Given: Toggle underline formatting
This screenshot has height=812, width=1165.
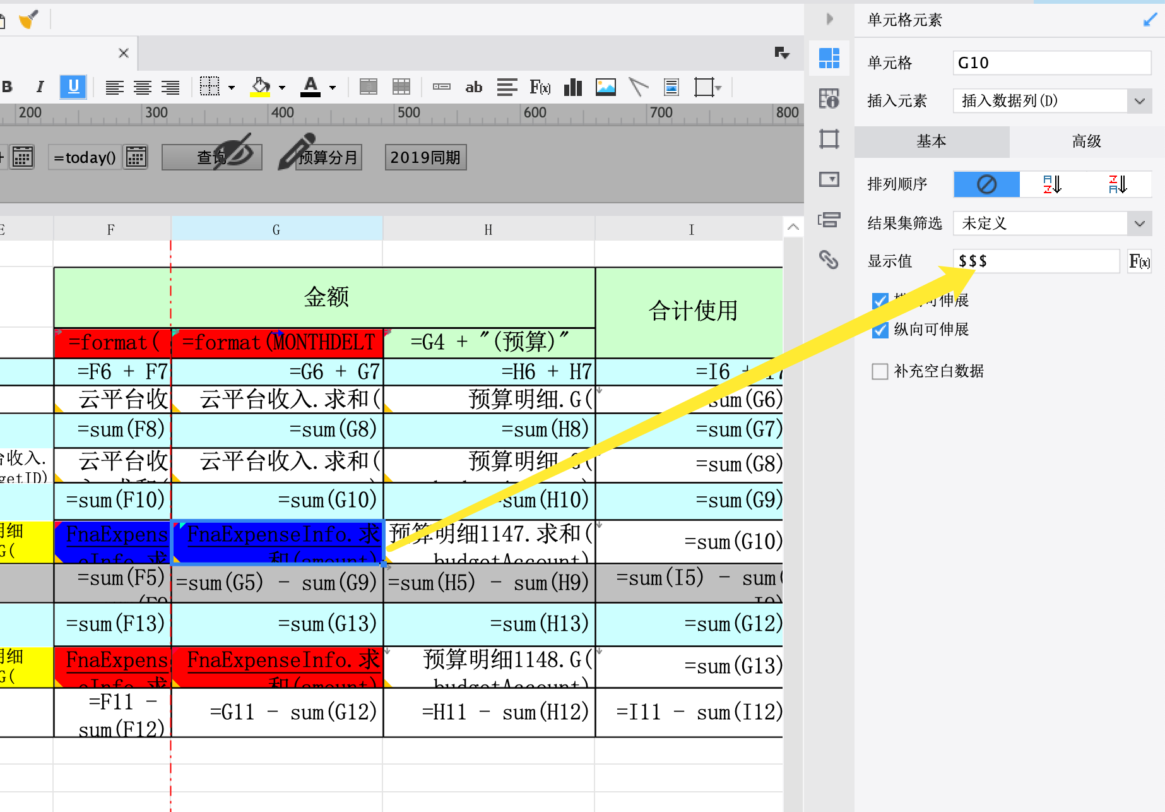Looking at the screenshot, I should (x=73, y=87).
